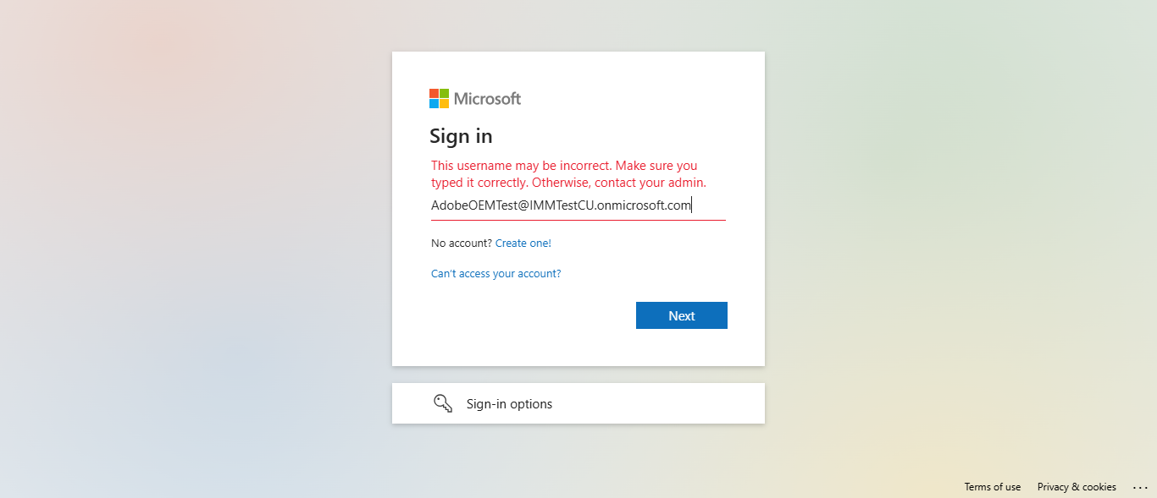This screenshot has height=498, width=1157.
Task: Click the 'Sign in' heading
Action: point(461,136)
